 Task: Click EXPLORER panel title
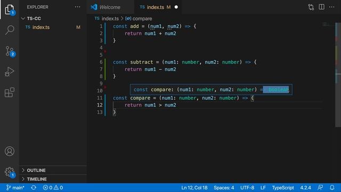point(38,7)
